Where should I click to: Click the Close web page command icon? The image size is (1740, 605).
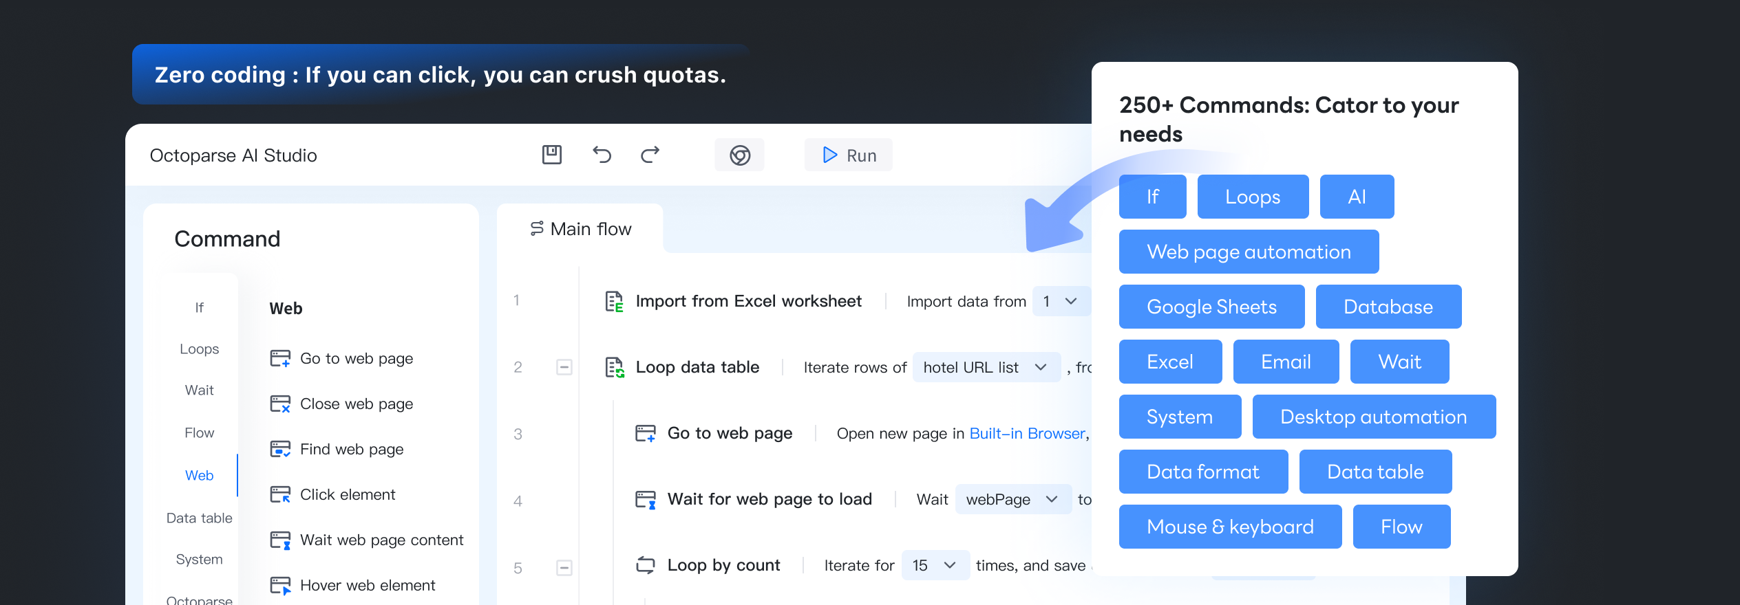(280, 404)
